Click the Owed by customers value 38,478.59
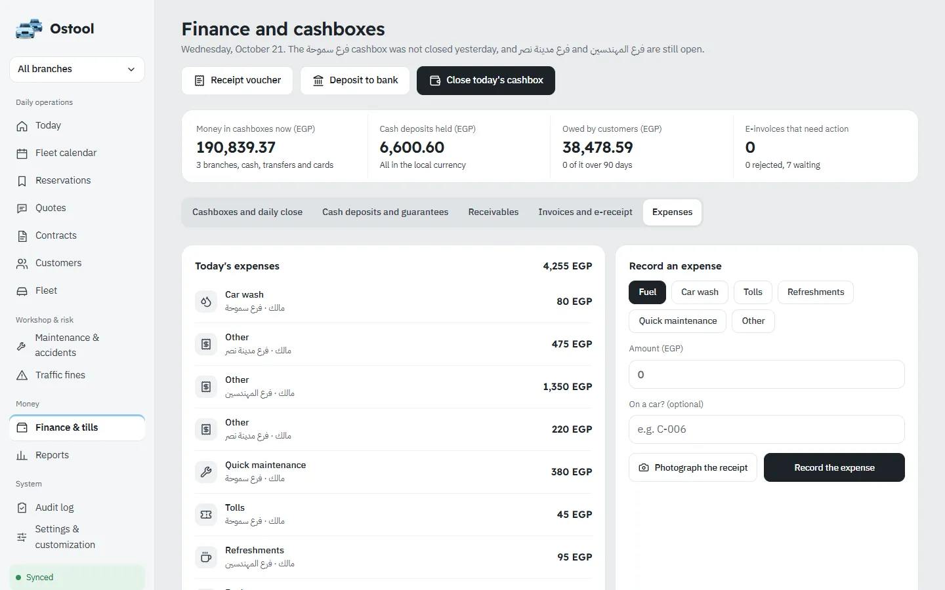 point(598,148)
